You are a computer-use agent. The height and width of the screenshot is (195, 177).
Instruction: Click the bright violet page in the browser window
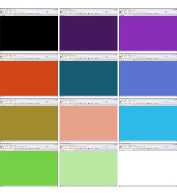(148, 33)
